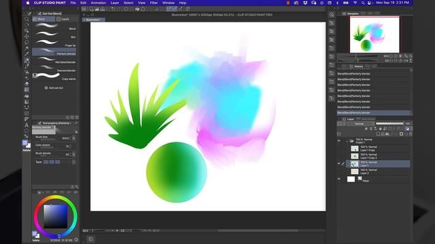Click New document icon in command bar
The height and width of the screenshot is (244, 435).
(91, 9)
